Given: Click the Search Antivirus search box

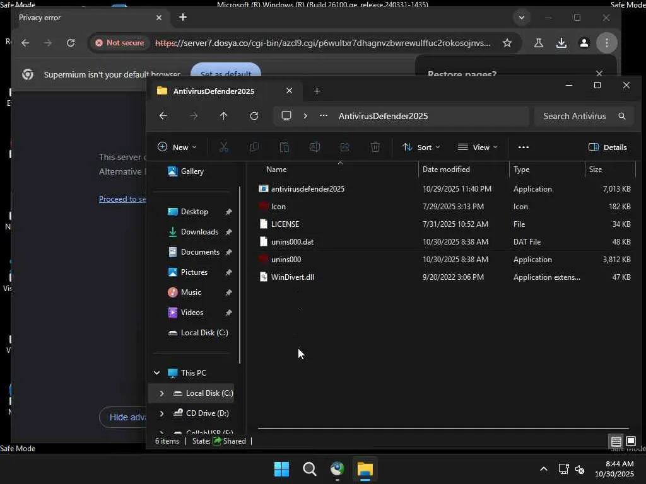Looking at the screenshot, I should click(575, 116).
